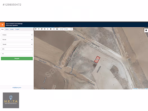148x111 pixels.
Task: Expand the Temelli neighborhood dropdown
Action: pos(17,44)
